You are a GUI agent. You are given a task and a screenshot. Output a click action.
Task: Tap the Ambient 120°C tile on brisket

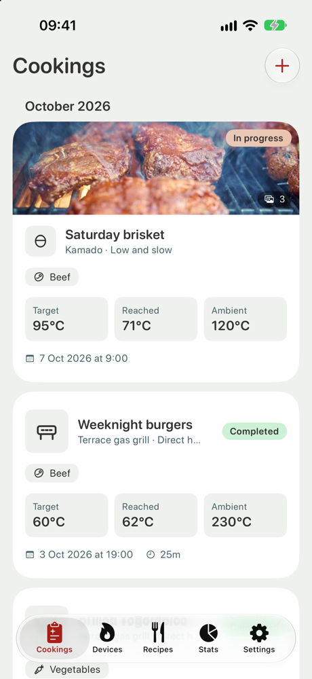point(246,318)
